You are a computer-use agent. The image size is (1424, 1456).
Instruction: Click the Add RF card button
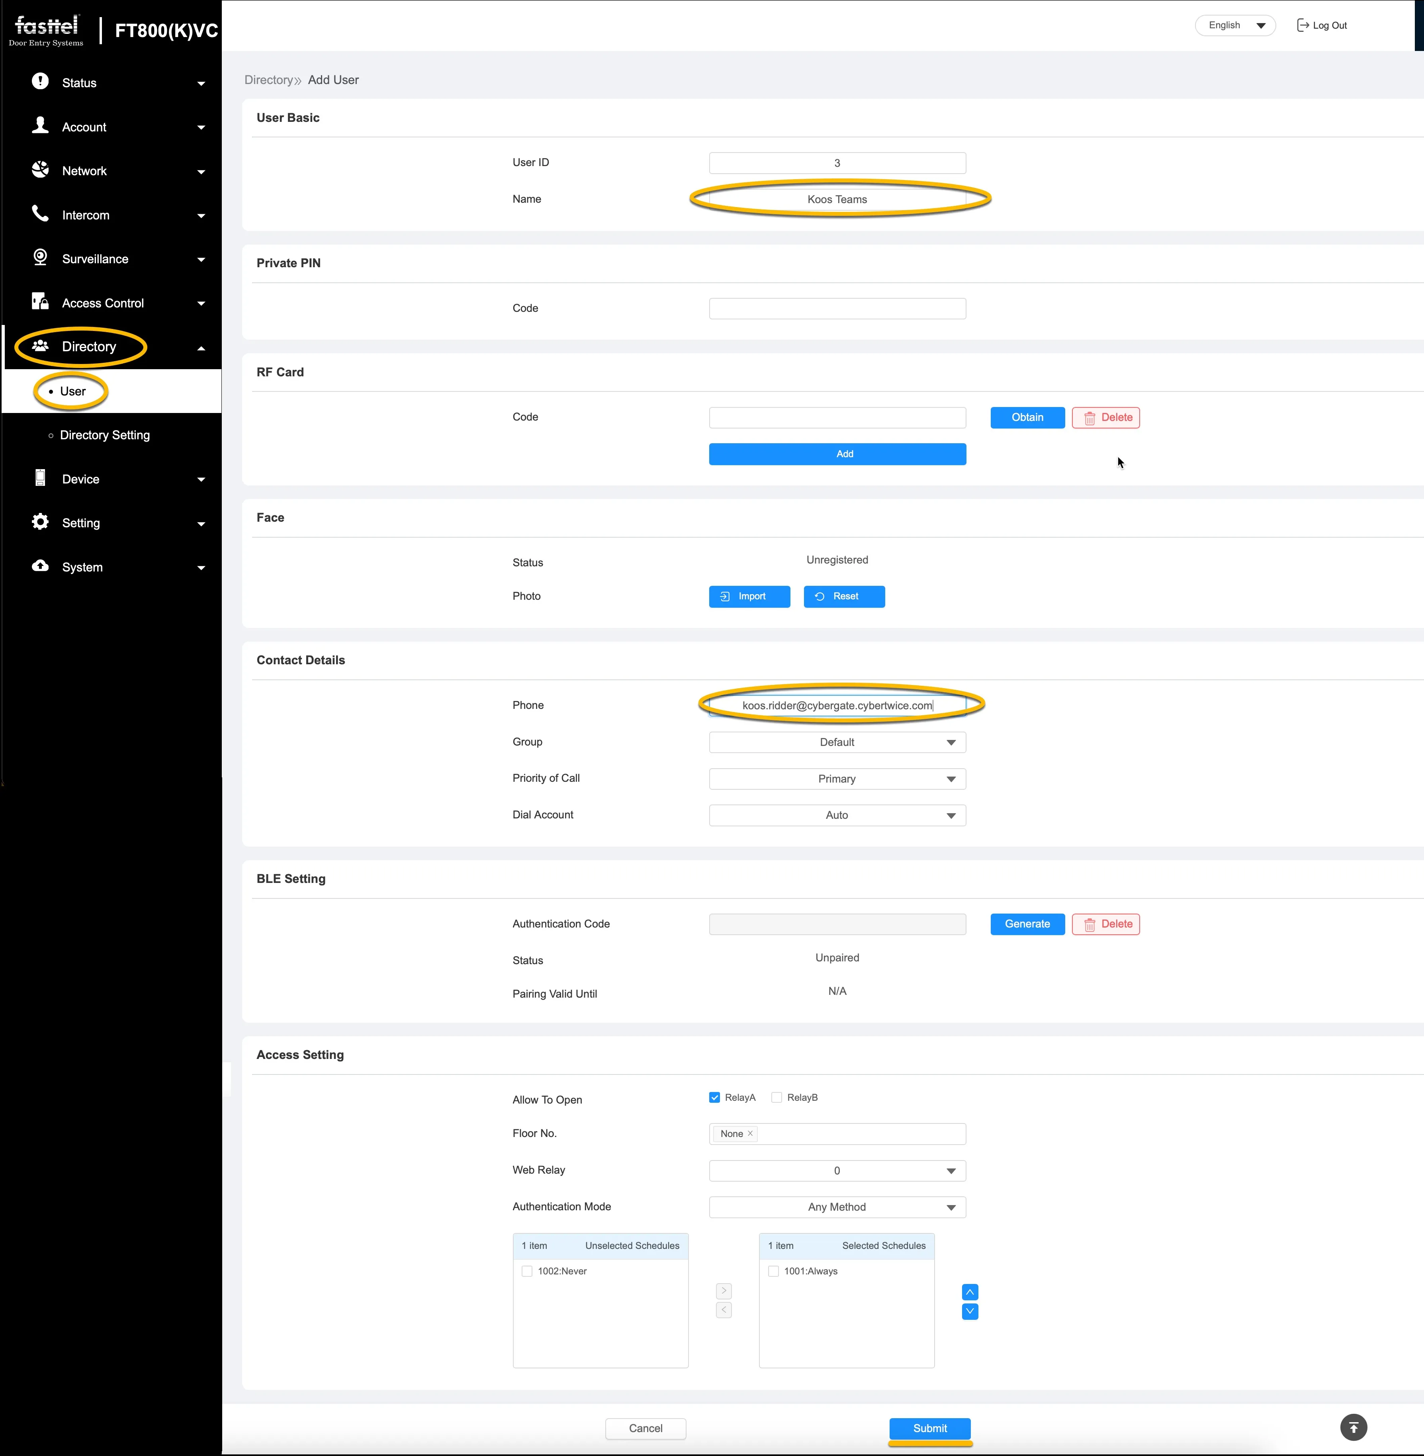pos(837,454)
